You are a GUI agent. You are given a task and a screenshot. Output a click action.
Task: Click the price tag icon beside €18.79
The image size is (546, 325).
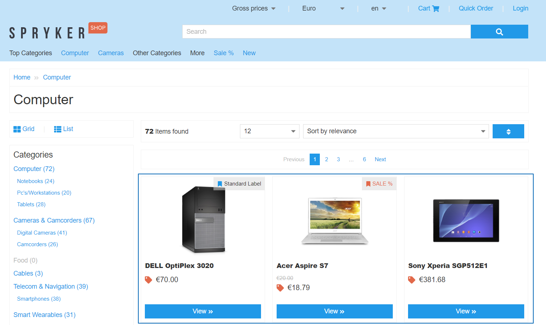click(280, 288)
